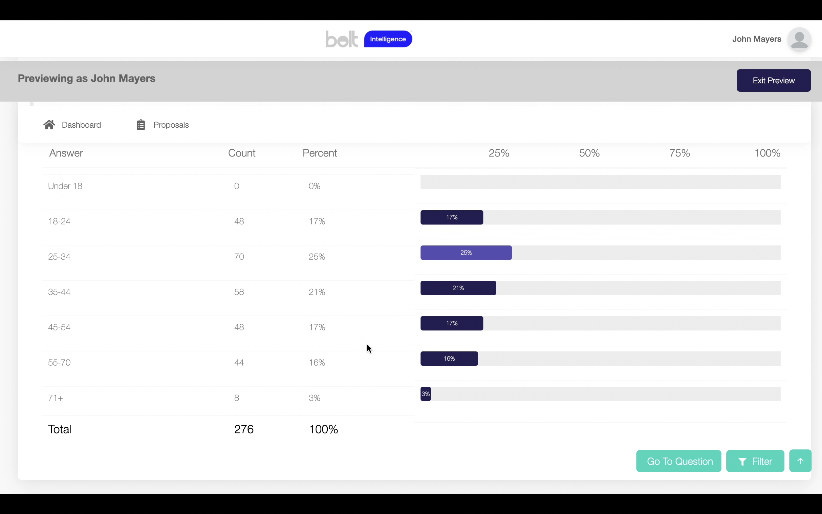Click the 75% scale label
Image resolution: width=822 pixels, height=514 pixels.
(x=679, y=153)
